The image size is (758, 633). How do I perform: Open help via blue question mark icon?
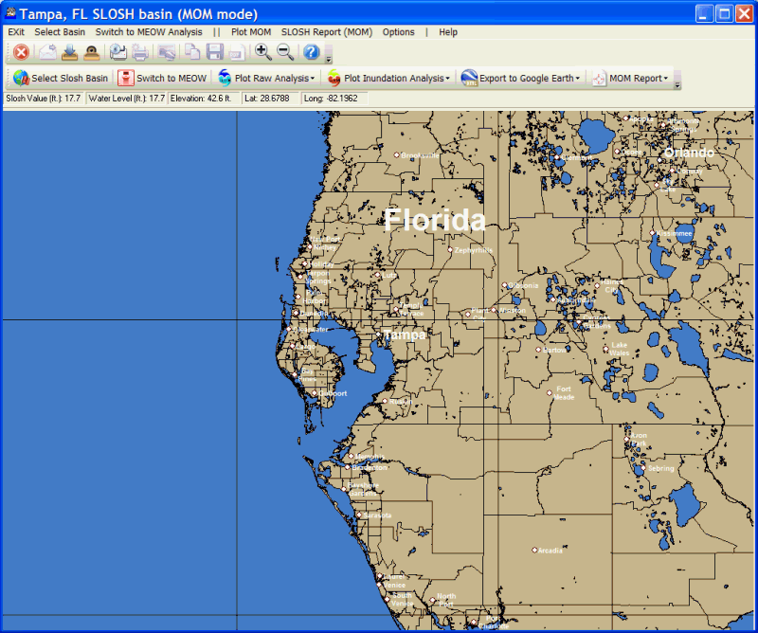311,53
